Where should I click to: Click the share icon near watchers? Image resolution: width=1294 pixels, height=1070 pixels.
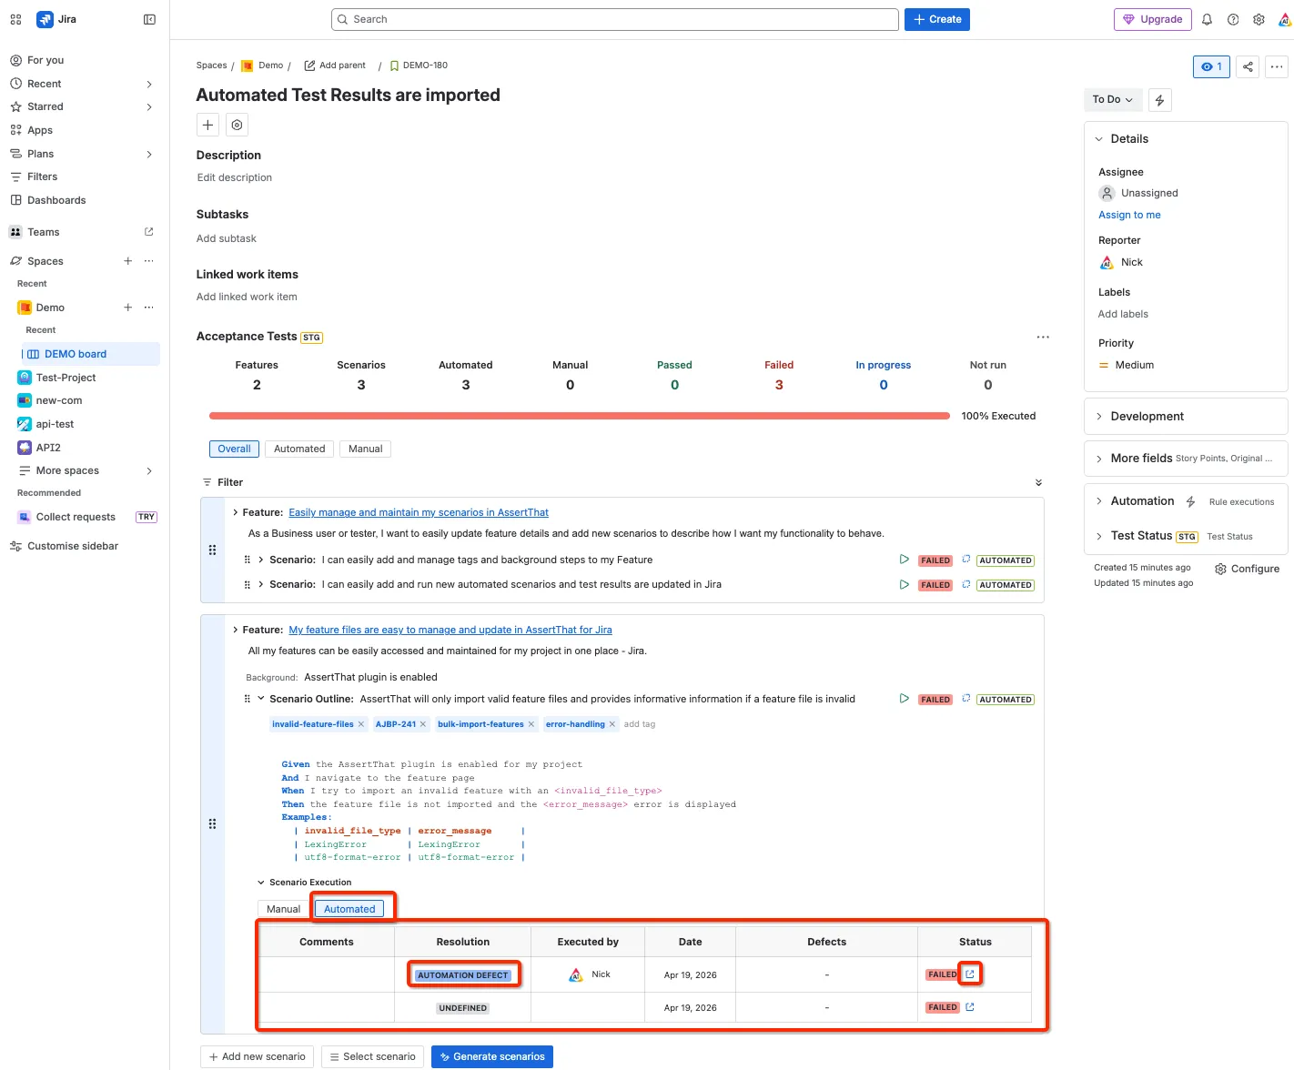click(x=1248, y=66)
